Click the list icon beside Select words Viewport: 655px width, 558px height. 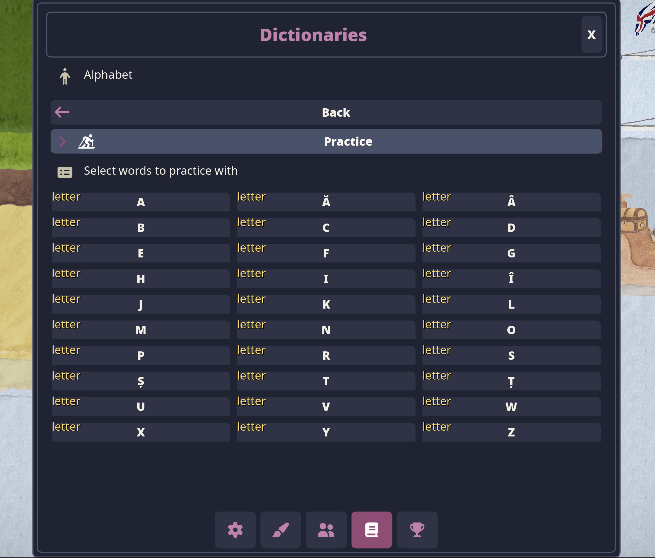click(x=65, y=172)
